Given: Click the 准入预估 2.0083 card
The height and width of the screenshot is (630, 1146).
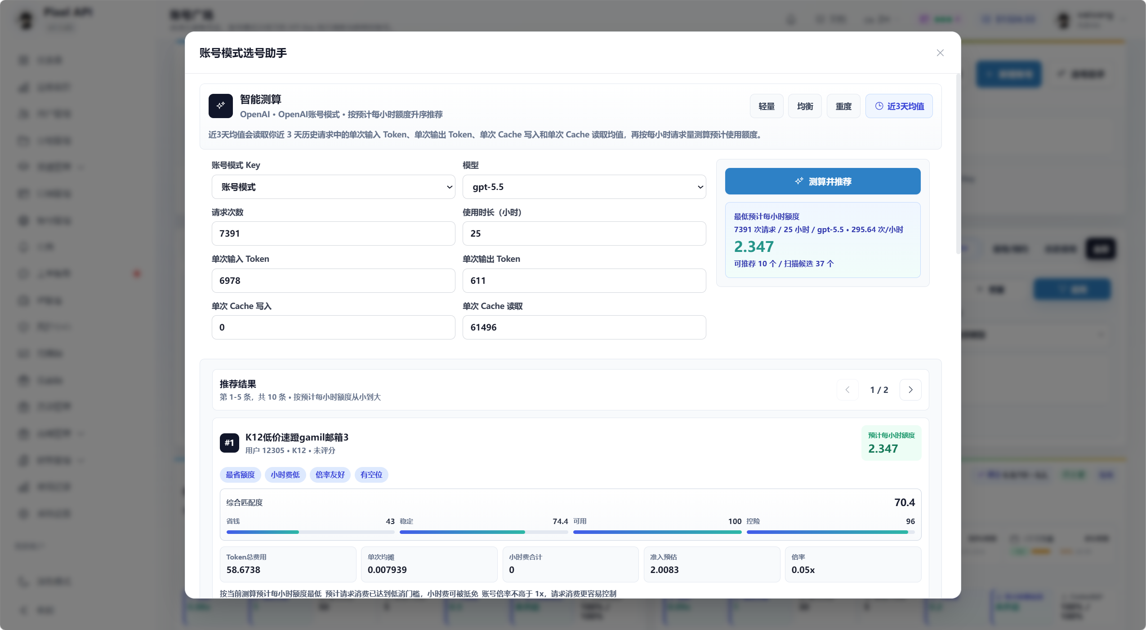Looking at the screenshot, I should tap(712, 564).
